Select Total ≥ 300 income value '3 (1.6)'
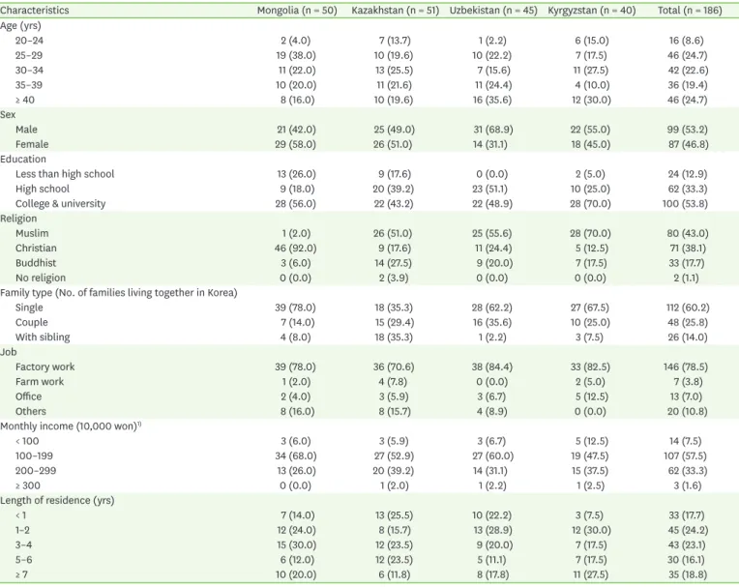The height and width of the screenshot is (587, 739). (688, 485)
